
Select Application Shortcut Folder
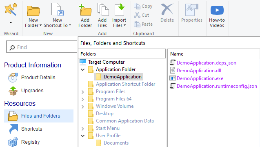(x=126, y=84)
